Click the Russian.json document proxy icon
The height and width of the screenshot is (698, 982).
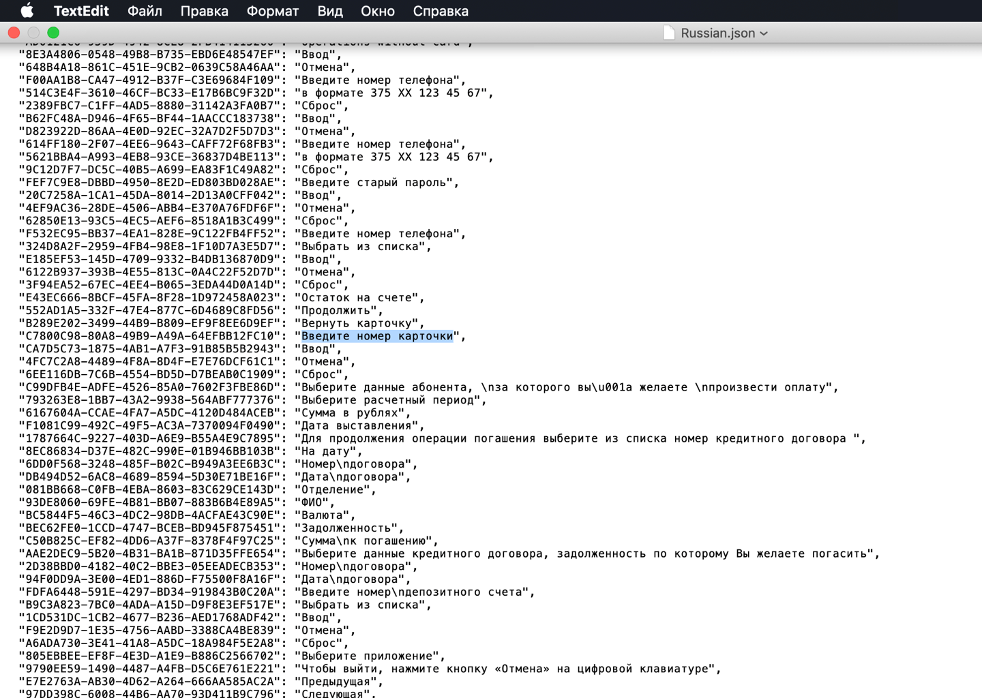tap(668, 33)
